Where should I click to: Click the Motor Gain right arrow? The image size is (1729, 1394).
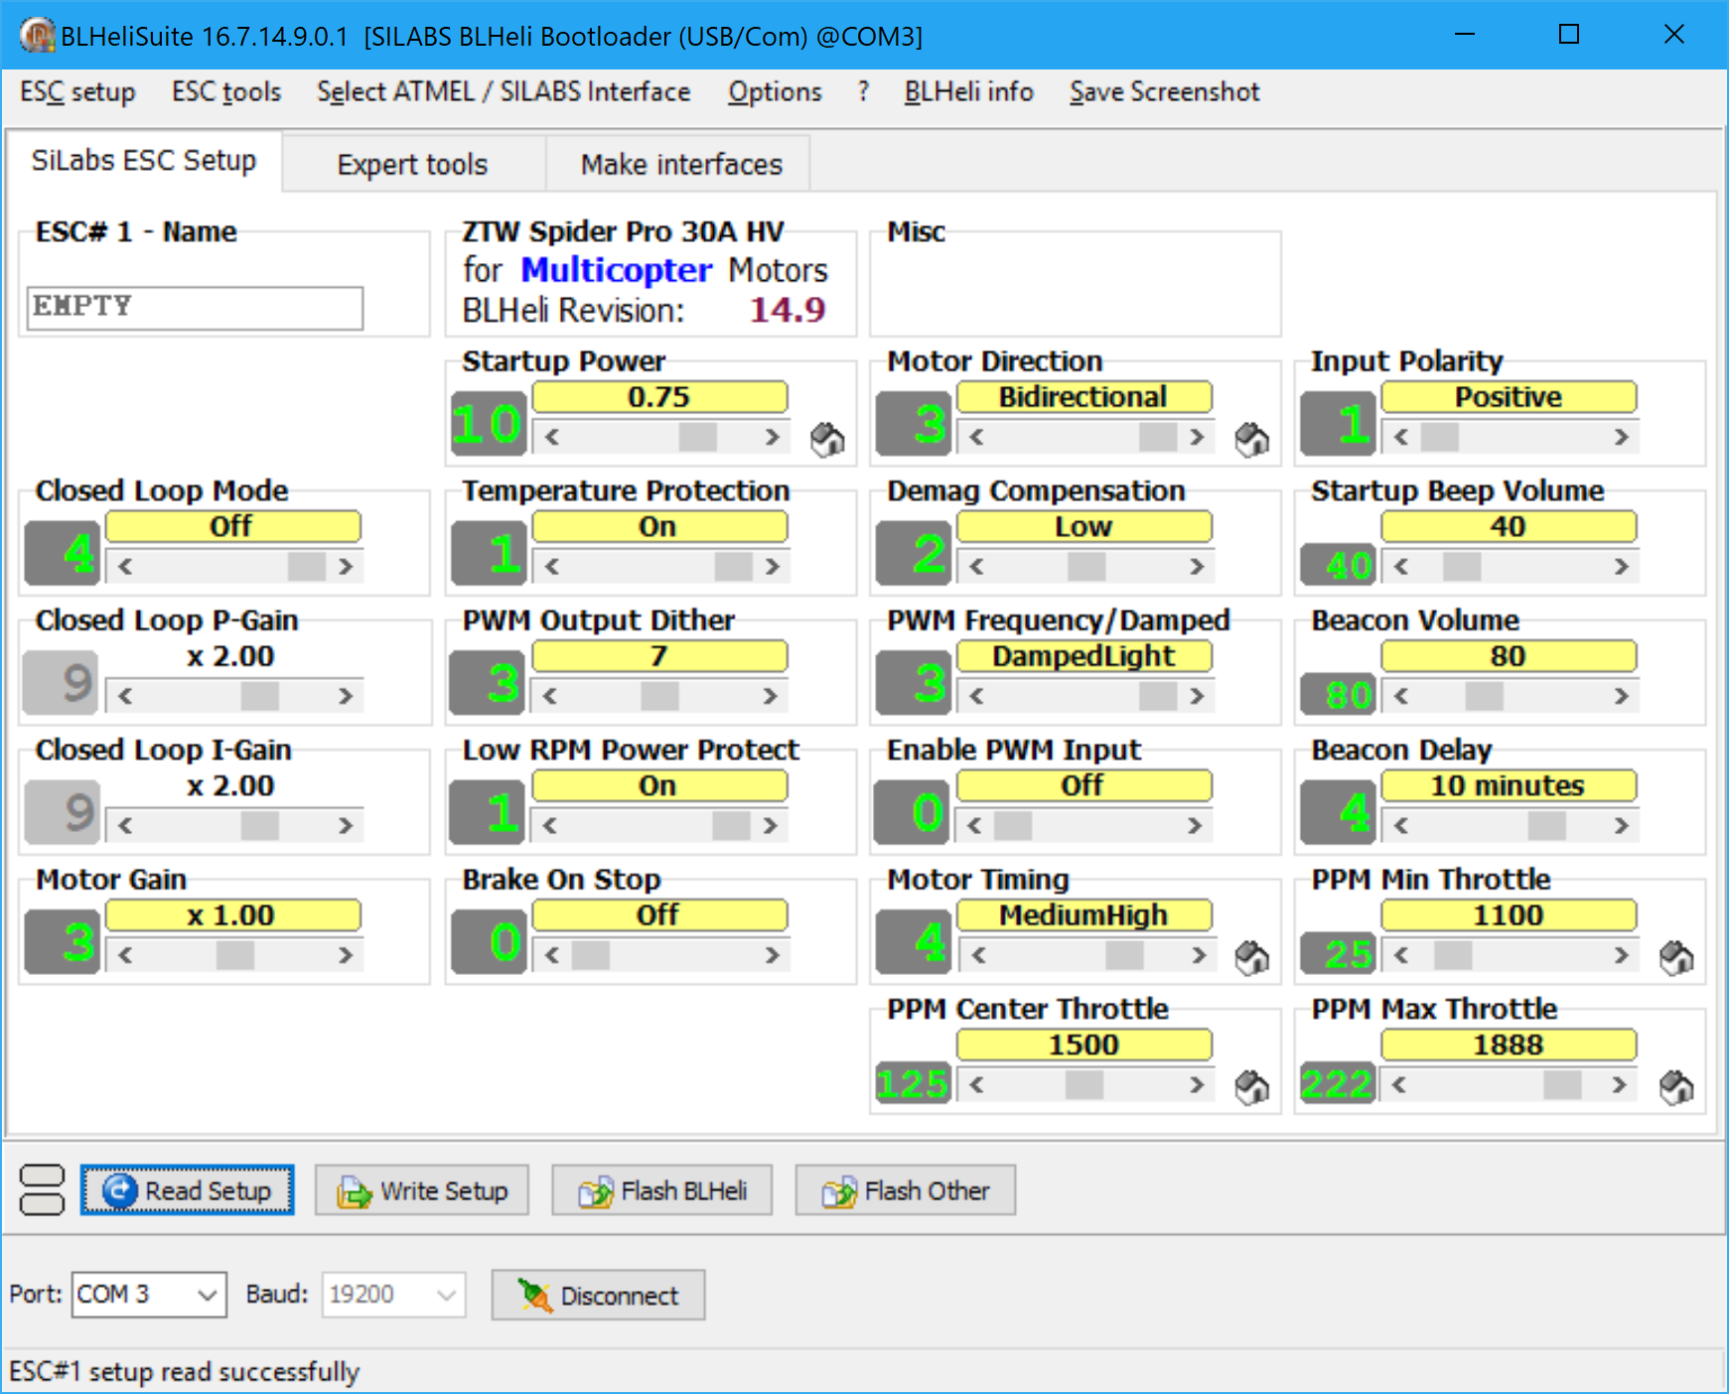[345, 955]
